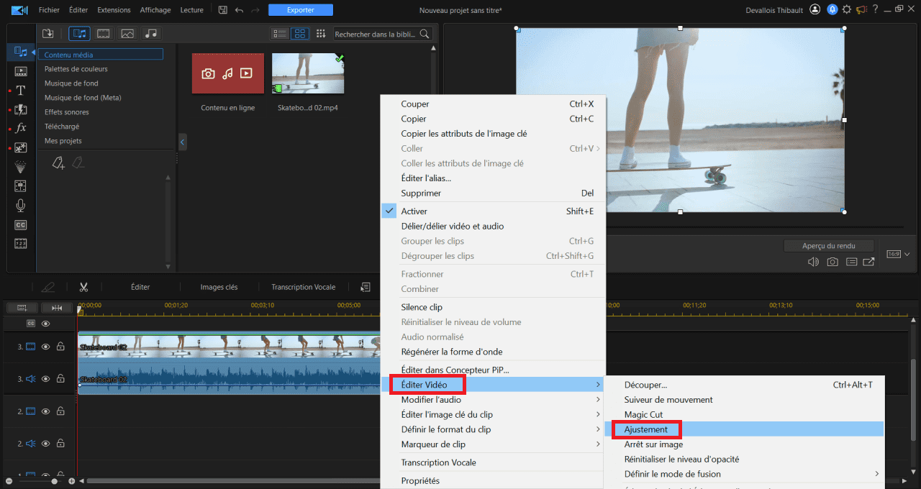Open the Affichage menu
This screenshot has height=489, width=921.
click(x=155, y=10)
